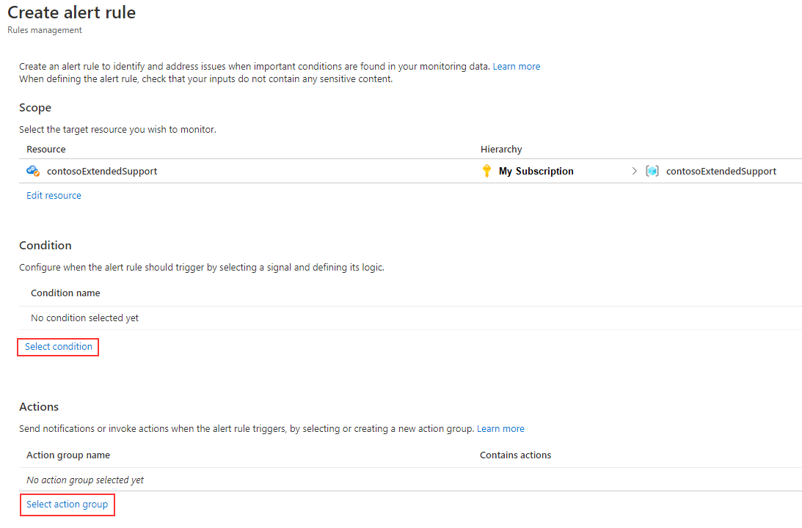
Task: Click the No condition selected yet row
Action: tap(410, 318)
